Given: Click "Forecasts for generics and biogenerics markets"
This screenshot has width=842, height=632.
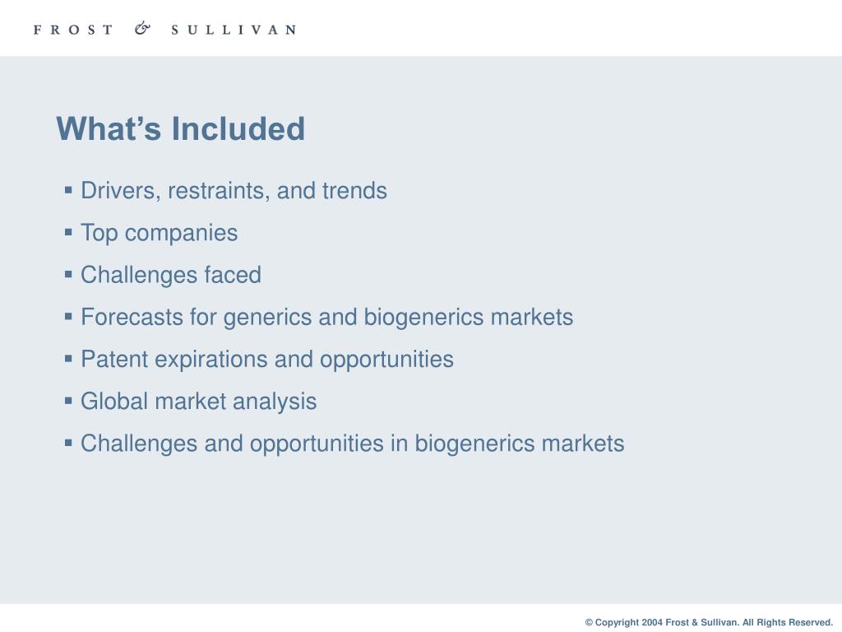Looking at the screenshot, I should [x=327, y=317].
